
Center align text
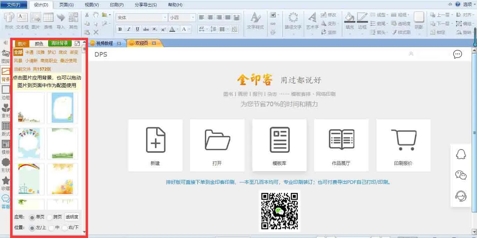210,17
